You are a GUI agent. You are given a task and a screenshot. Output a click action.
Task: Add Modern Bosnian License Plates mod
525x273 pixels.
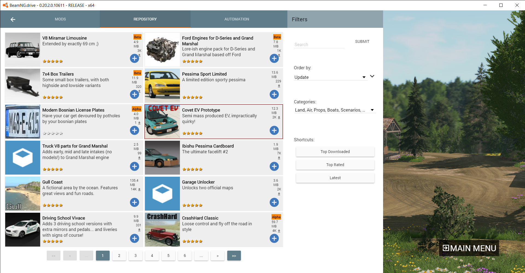(134, 130)
